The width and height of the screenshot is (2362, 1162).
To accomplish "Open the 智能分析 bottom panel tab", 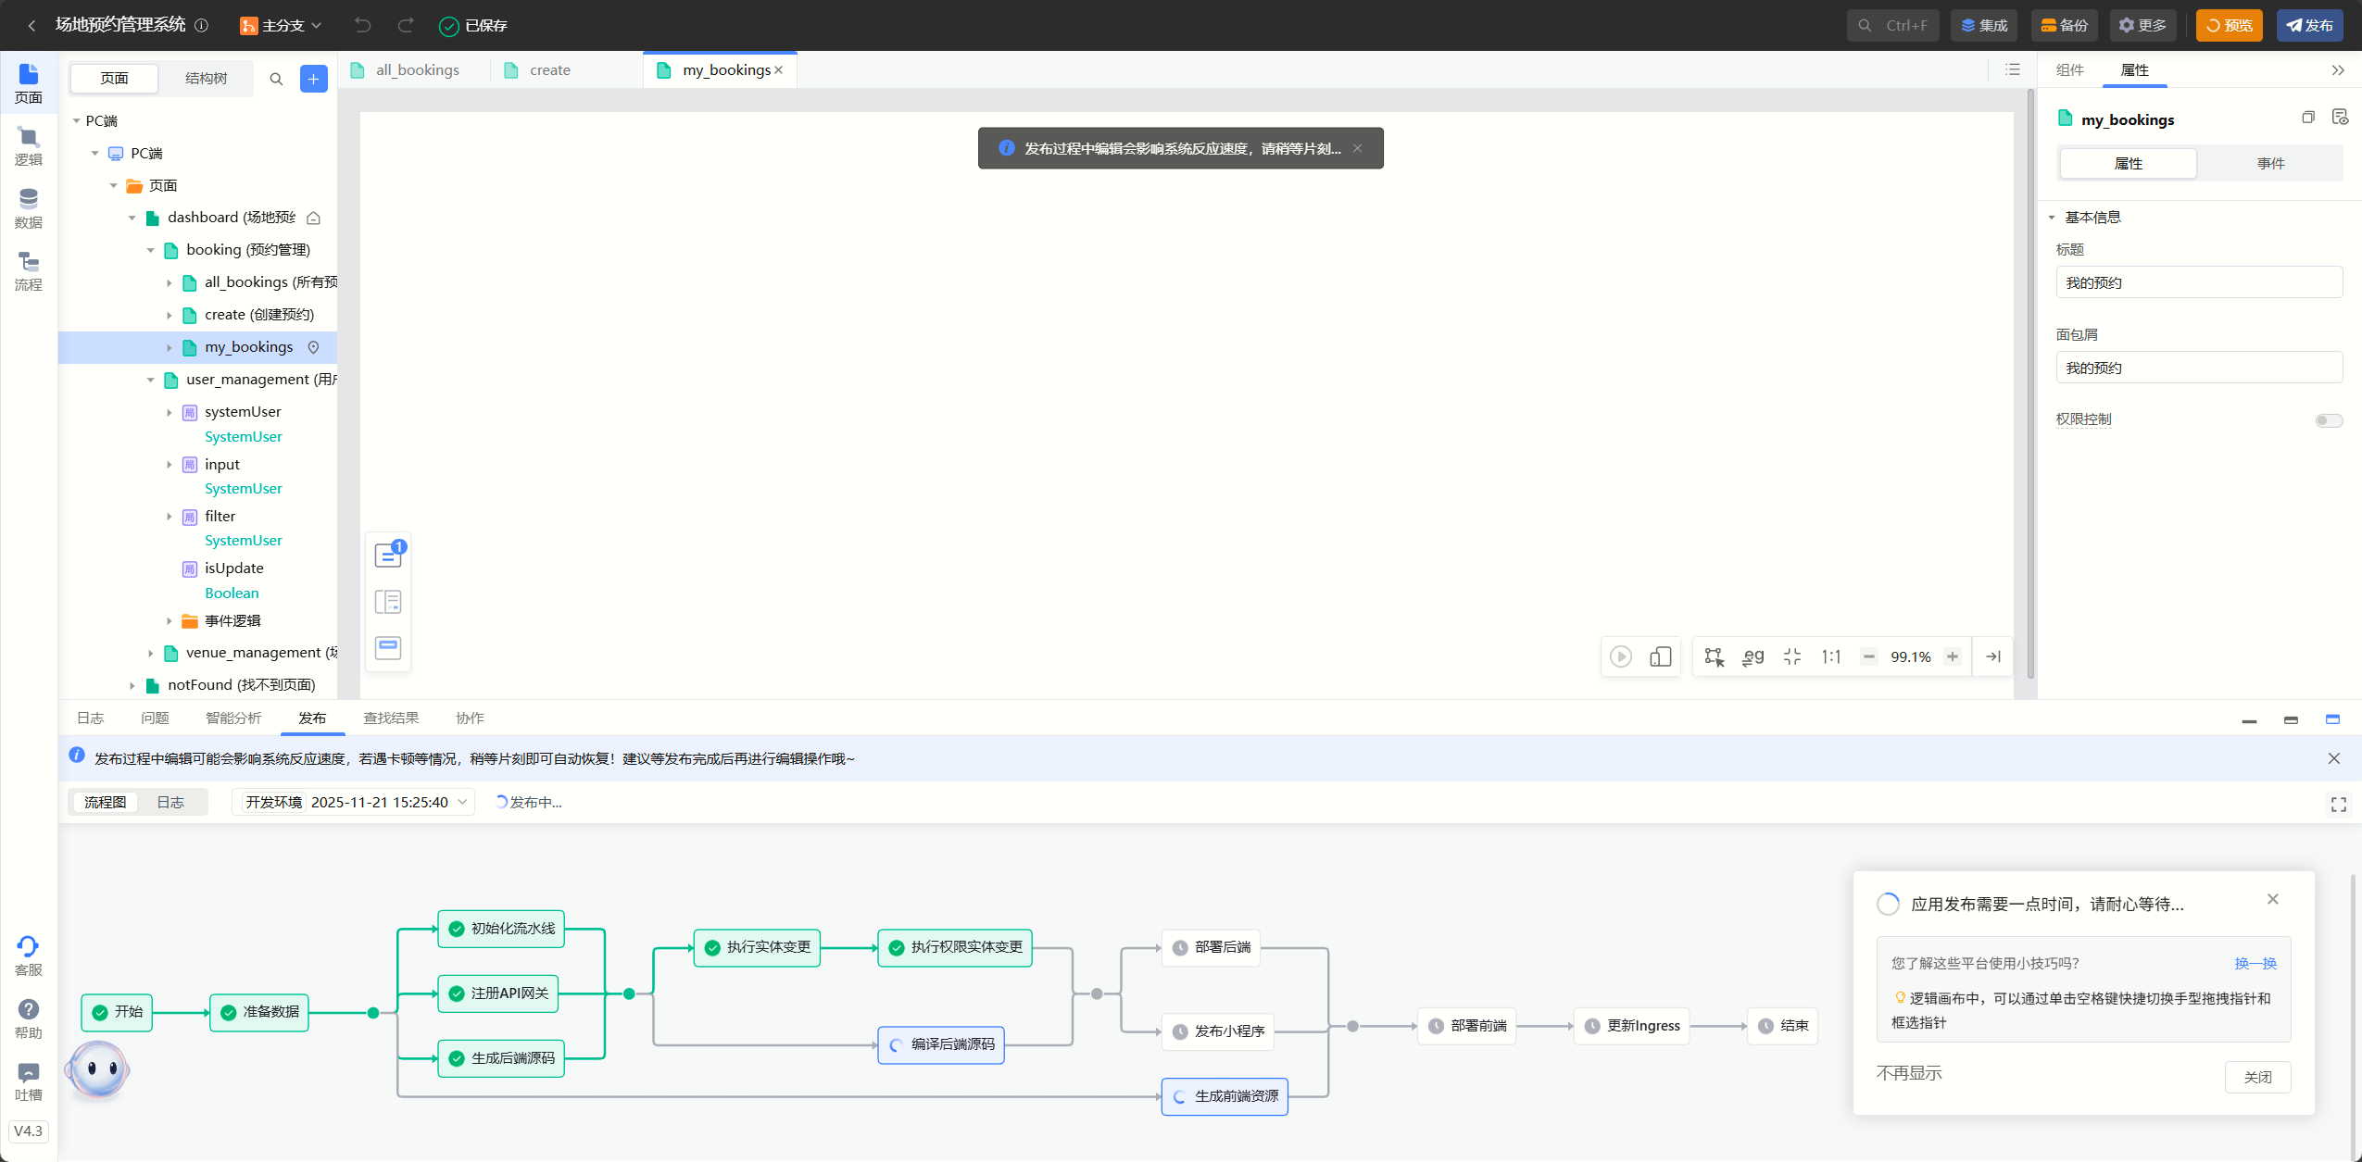I will tap(233, 718).
